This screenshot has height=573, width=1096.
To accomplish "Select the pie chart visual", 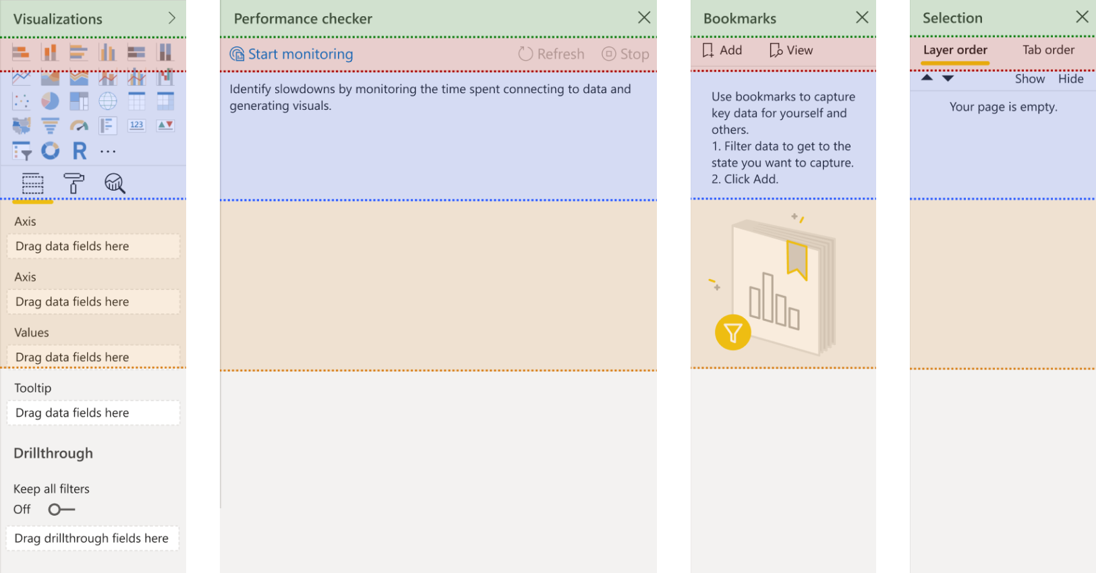I will pos(50,101).
